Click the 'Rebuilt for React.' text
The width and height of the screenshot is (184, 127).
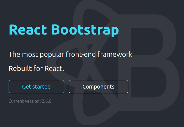[x=36, y=69]
